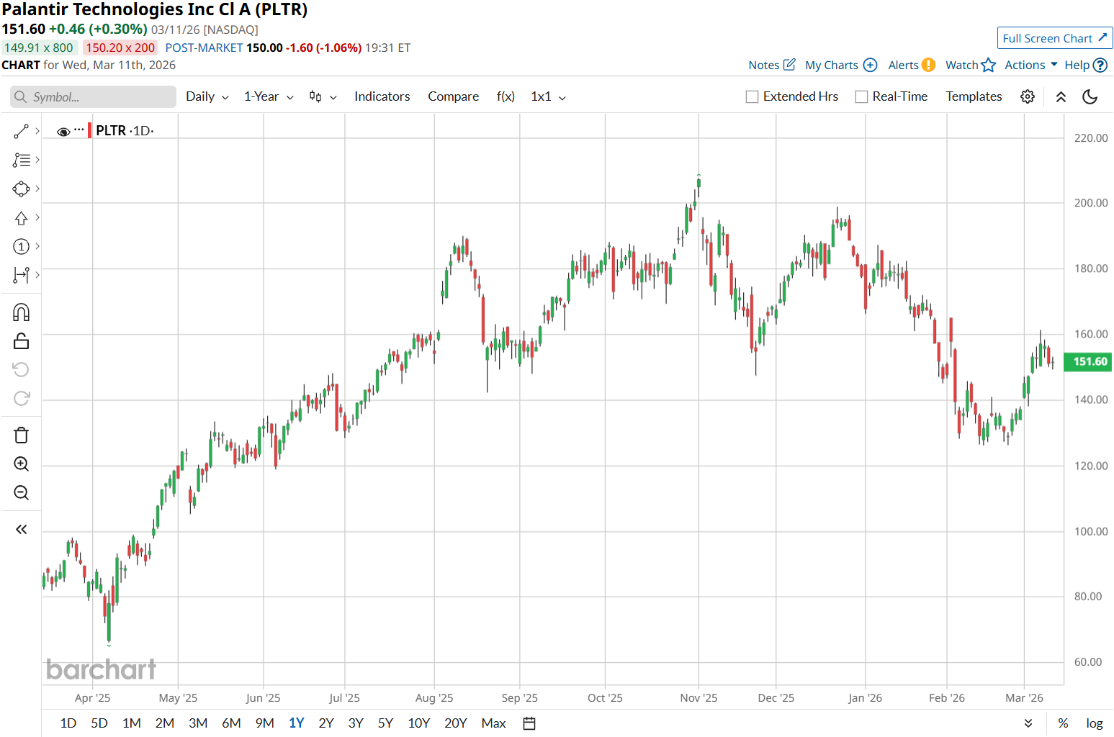Open the Full Screen Chart link
1114x737 pixels.
[1054, 38]
